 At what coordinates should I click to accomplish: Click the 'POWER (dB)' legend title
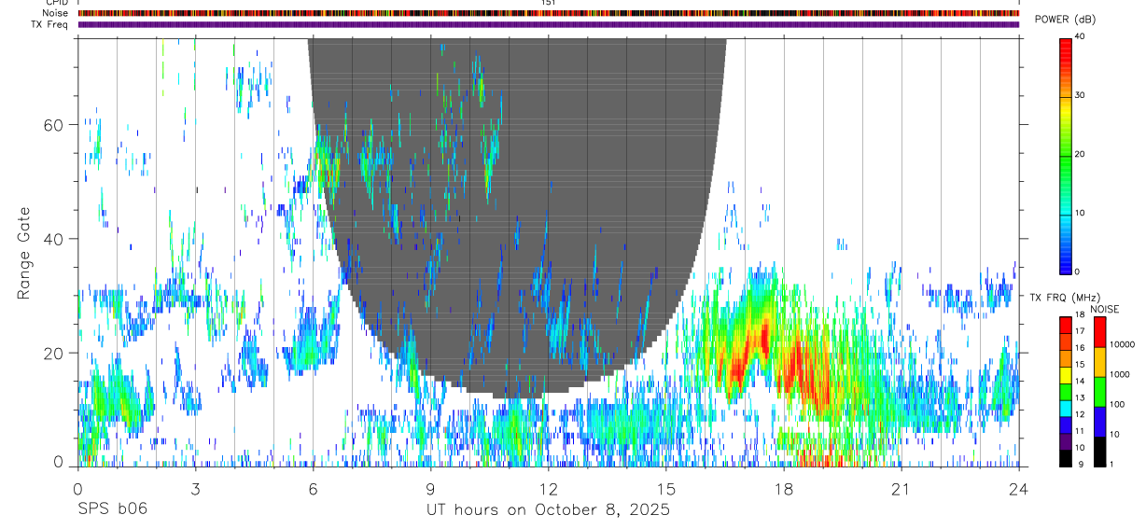pos(1066,20)
